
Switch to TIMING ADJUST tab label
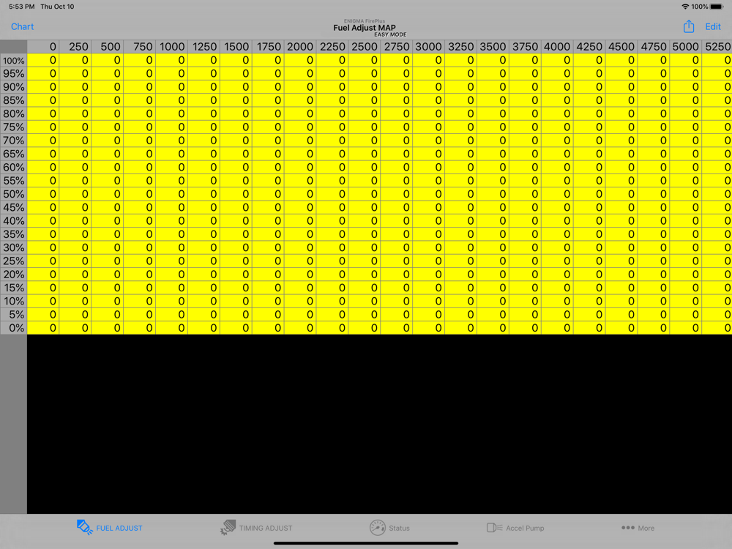(x=266, y=528)
